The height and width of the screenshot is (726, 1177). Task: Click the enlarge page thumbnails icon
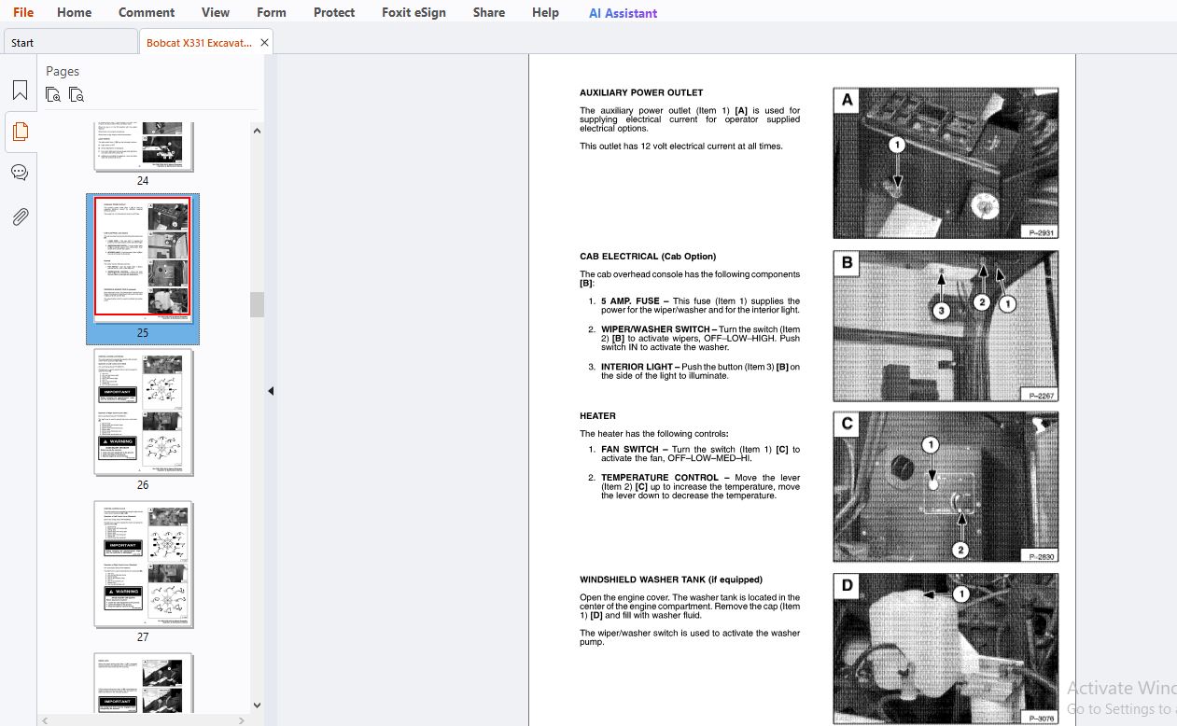point(53,94)
